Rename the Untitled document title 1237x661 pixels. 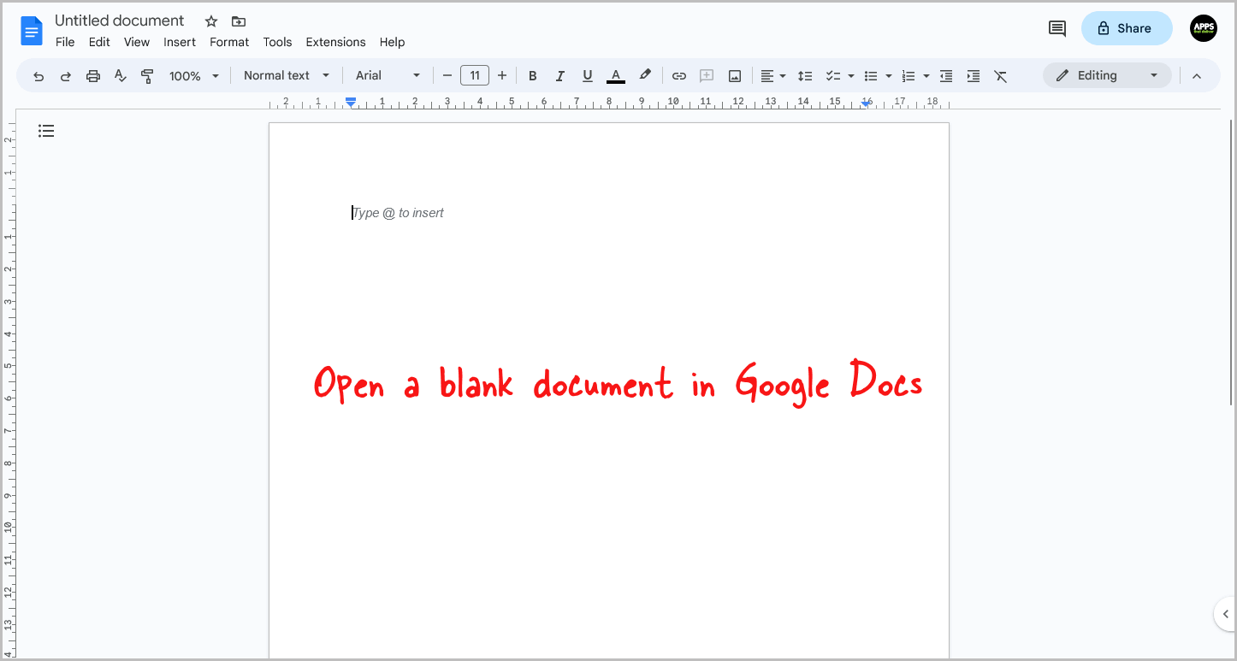point(120,21)
